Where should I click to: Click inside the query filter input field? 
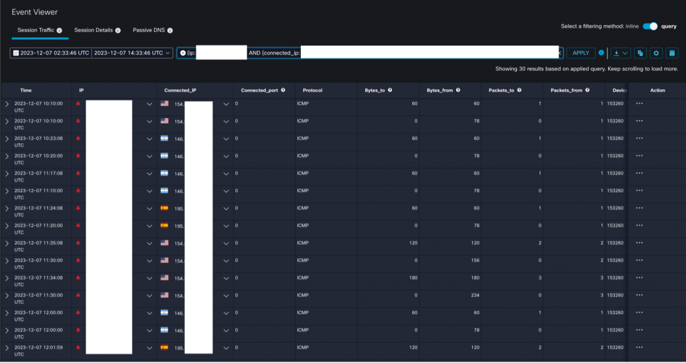tap(402, 52)
